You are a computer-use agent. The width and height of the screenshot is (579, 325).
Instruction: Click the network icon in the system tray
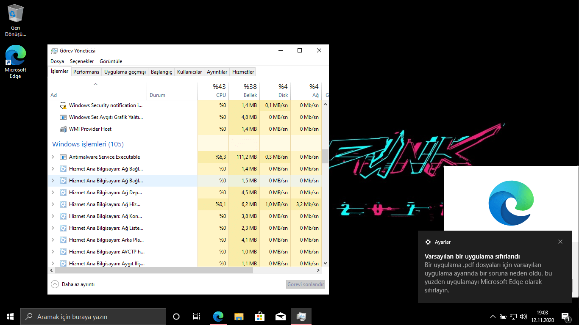tap(513, 317)
